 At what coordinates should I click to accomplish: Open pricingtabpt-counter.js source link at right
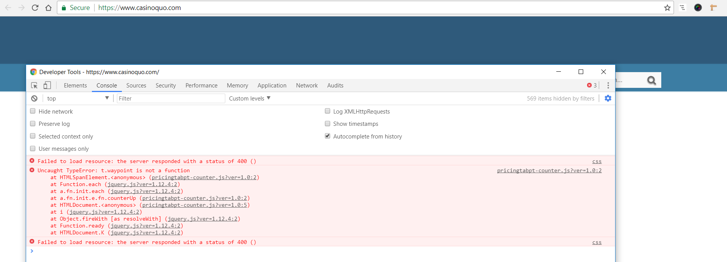tap(549, 171)
